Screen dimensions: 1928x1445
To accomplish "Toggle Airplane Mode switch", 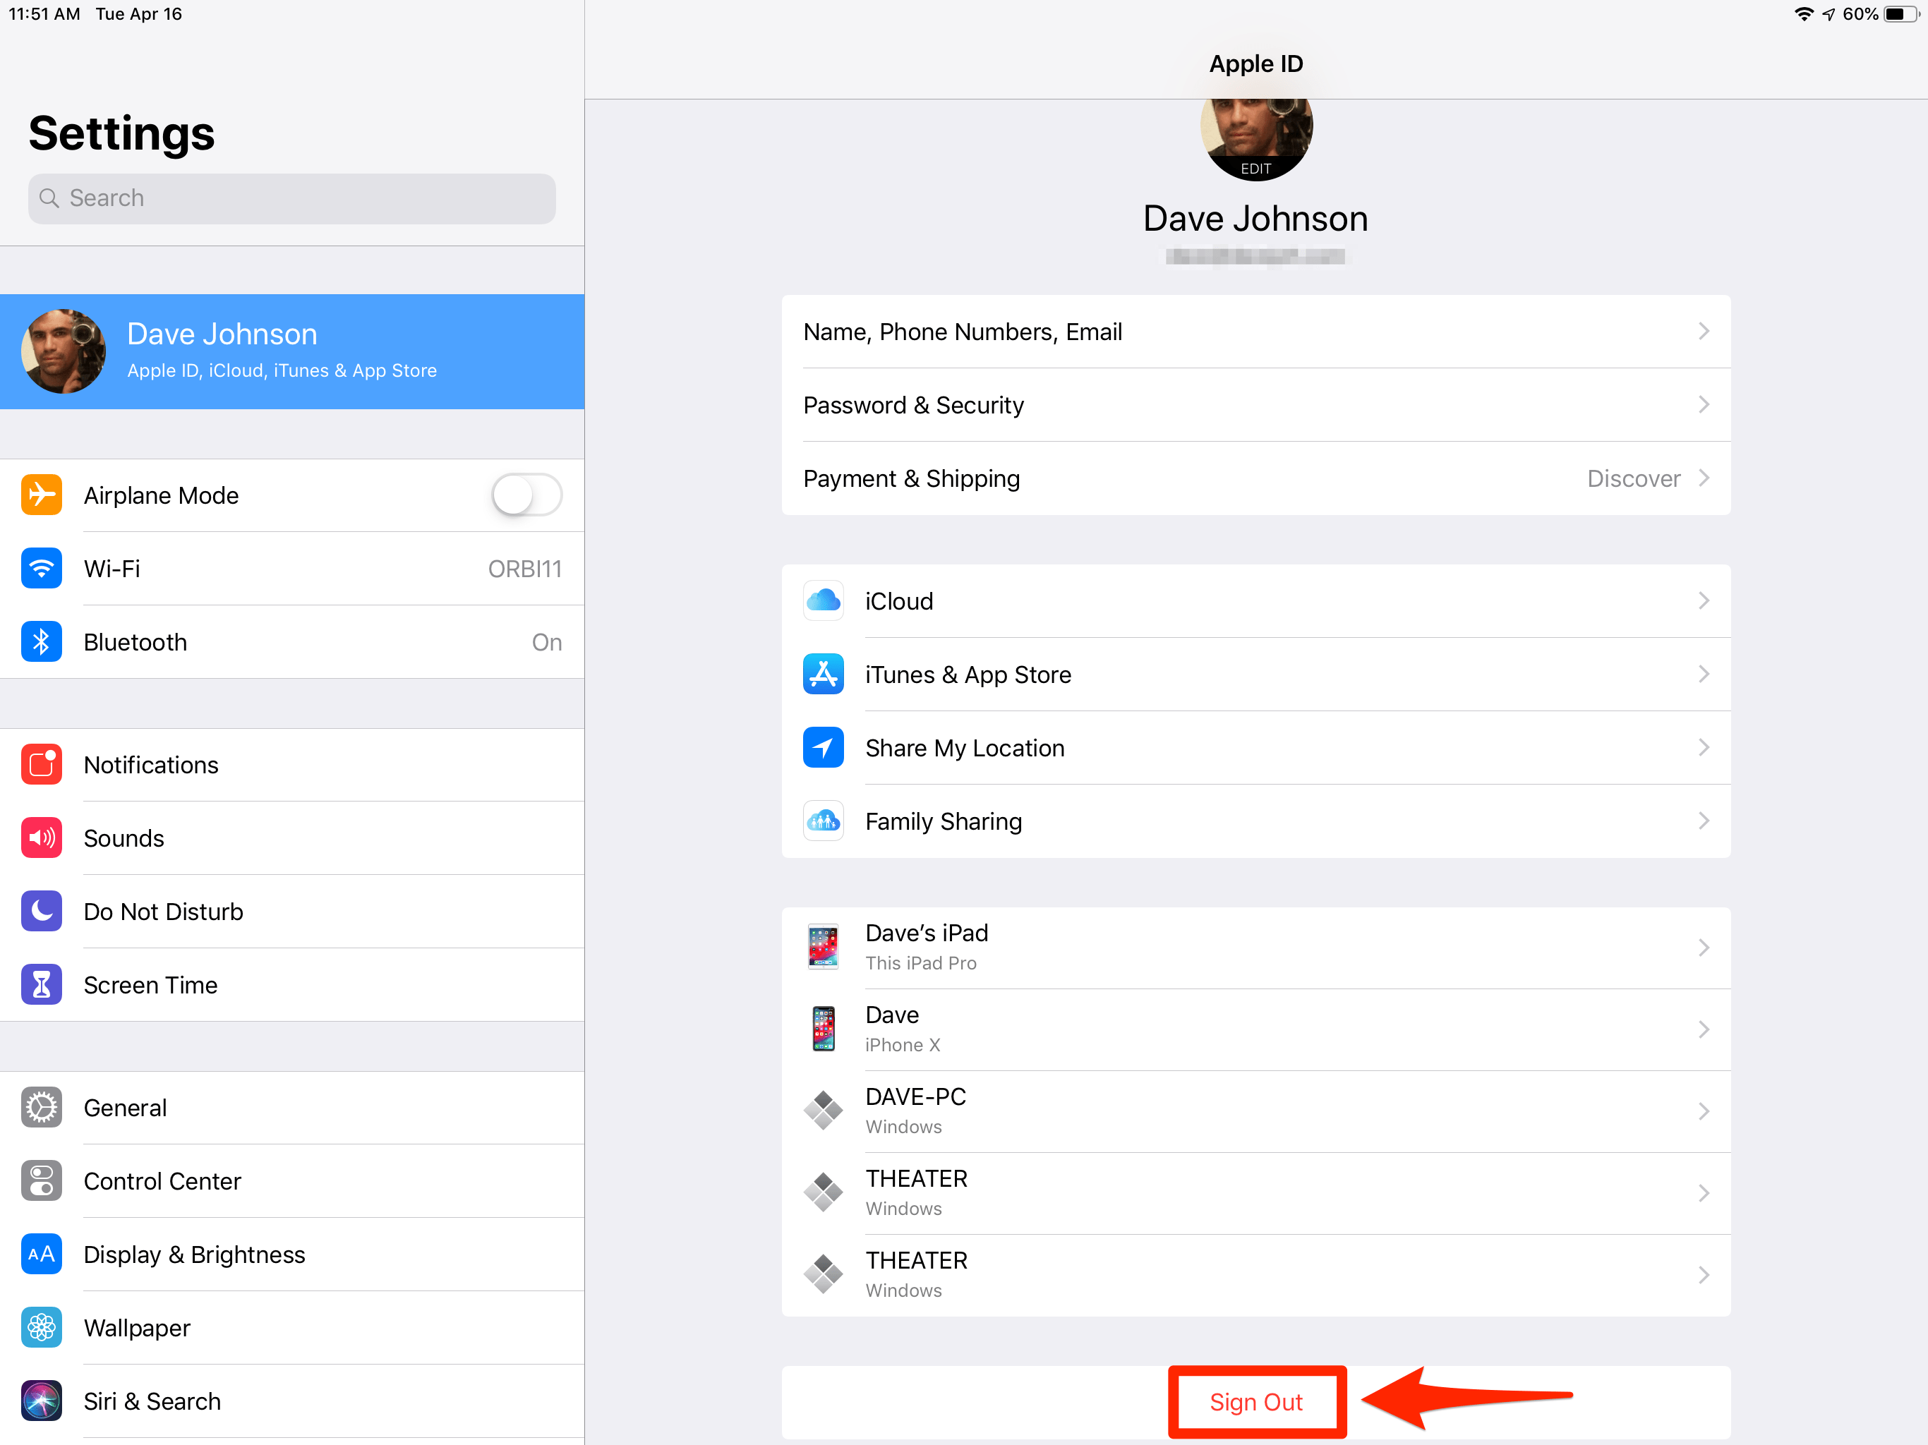I will pos(526,495).
